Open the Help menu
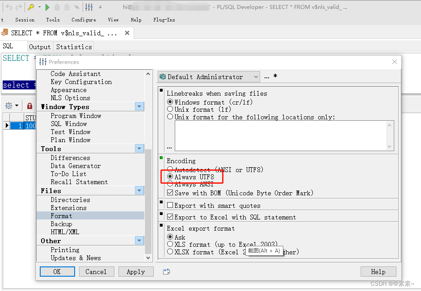 coord(136,20)
